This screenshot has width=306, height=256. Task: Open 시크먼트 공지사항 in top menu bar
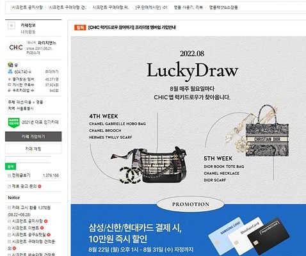coord(27,8)
